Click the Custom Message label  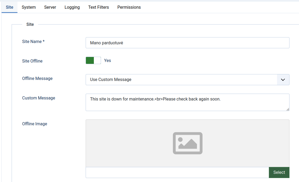39,98
